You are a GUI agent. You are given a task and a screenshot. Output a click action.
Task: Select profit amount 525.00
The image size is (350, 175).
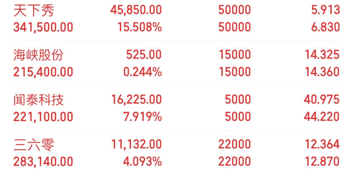point(144,55)
